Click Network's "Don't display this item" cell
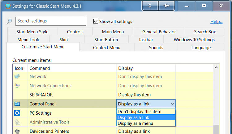 146,76
